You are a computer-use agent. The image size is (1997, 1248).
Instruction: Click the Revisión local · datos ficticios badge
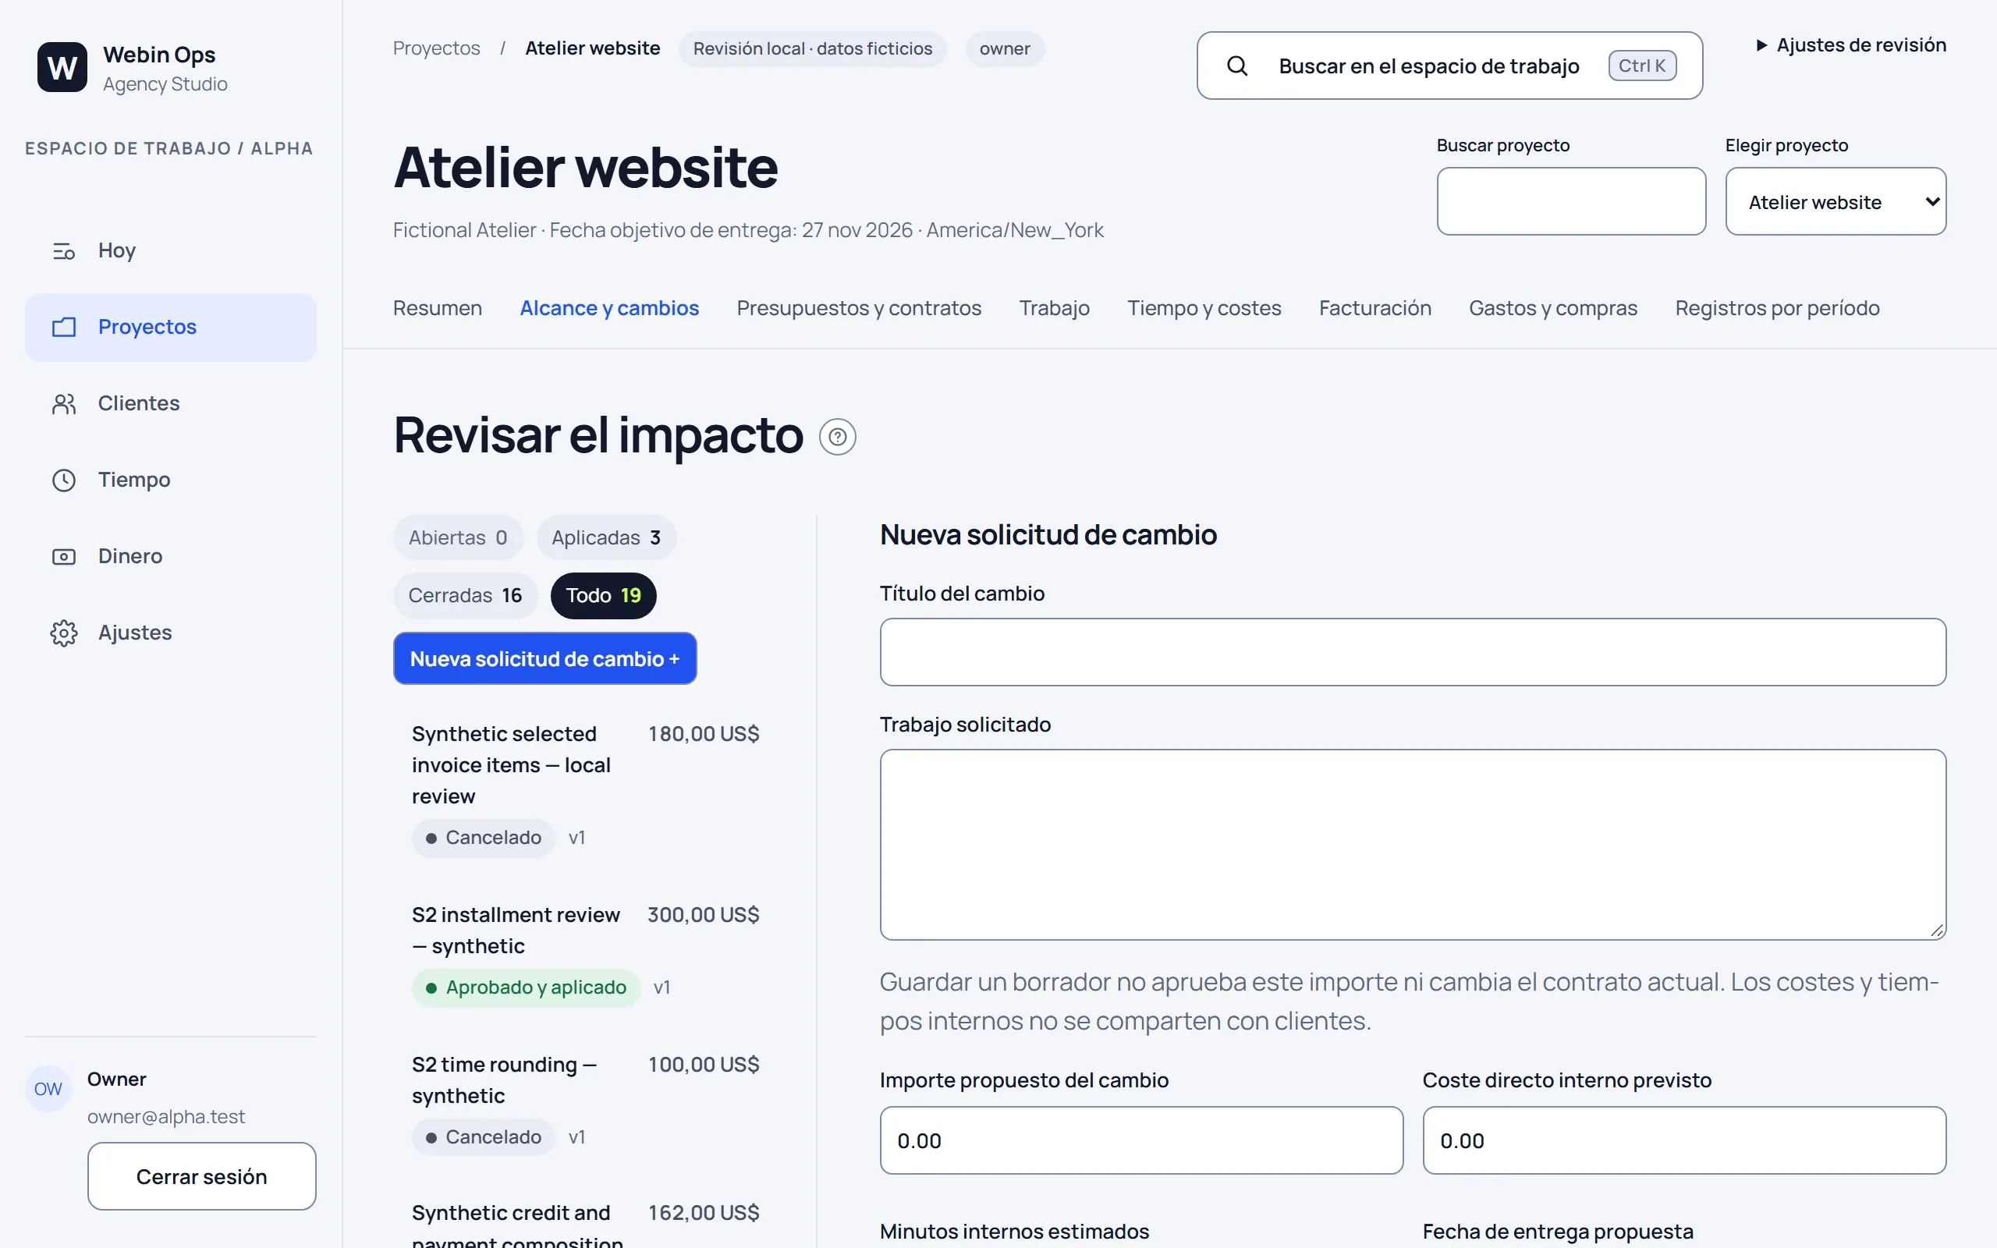pos(812,48)
